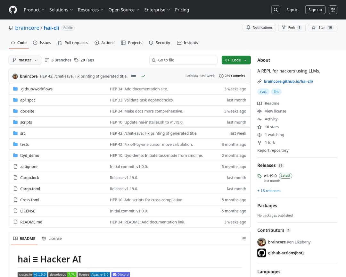This screenshot has width=346, height=277.
Task: Open the Pull requests tab
Action: pyautogui.click(x=73, y=43)
